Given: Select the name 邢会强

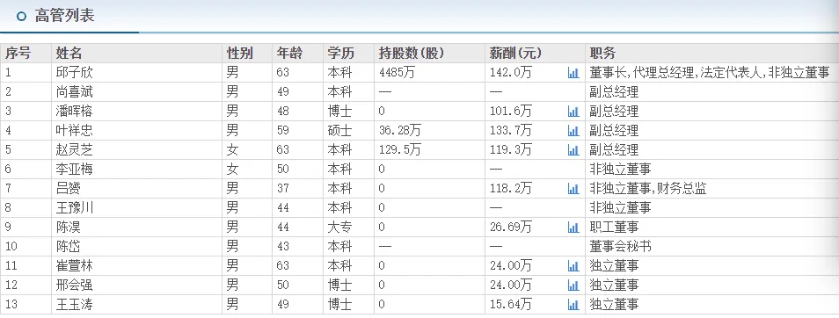Looking at the screenshot, I should tap(75, 285).
